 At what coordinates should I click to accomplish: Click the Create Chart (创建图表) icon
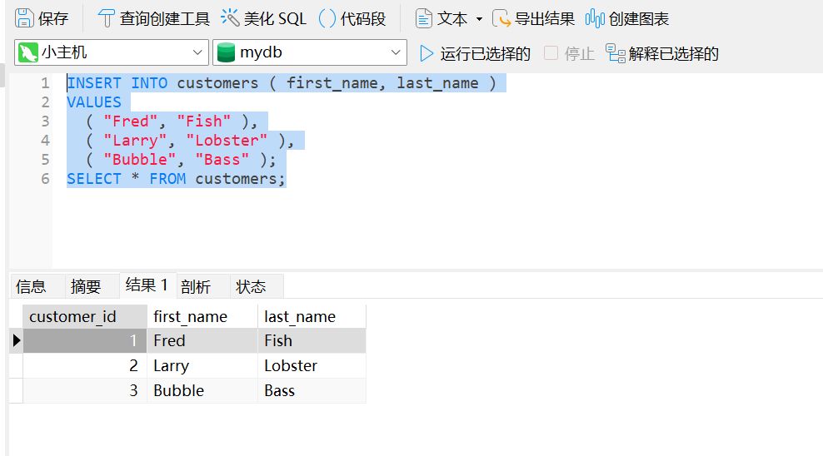pyautogui.click(x=595, y=18)
